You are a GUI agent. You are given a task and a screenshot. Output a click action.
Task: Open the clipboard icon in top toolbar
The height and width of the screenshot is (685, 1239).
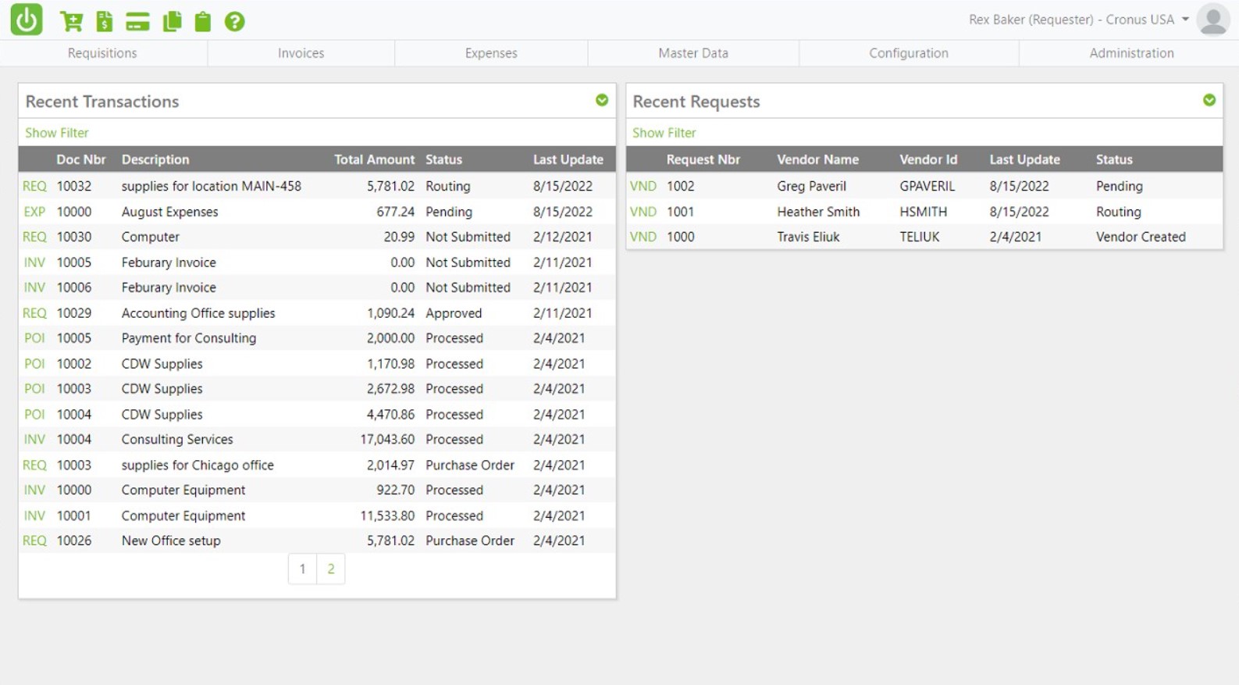[203, 21]
